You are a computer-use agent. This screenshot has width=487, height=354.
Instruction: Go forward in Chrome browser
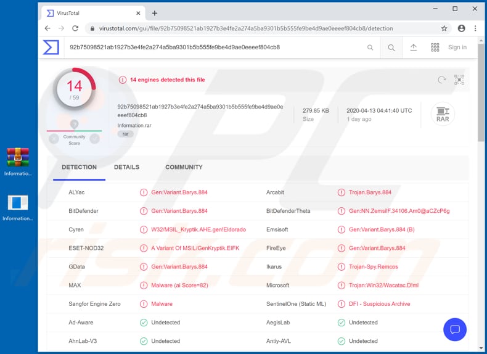tap(61, 28)
